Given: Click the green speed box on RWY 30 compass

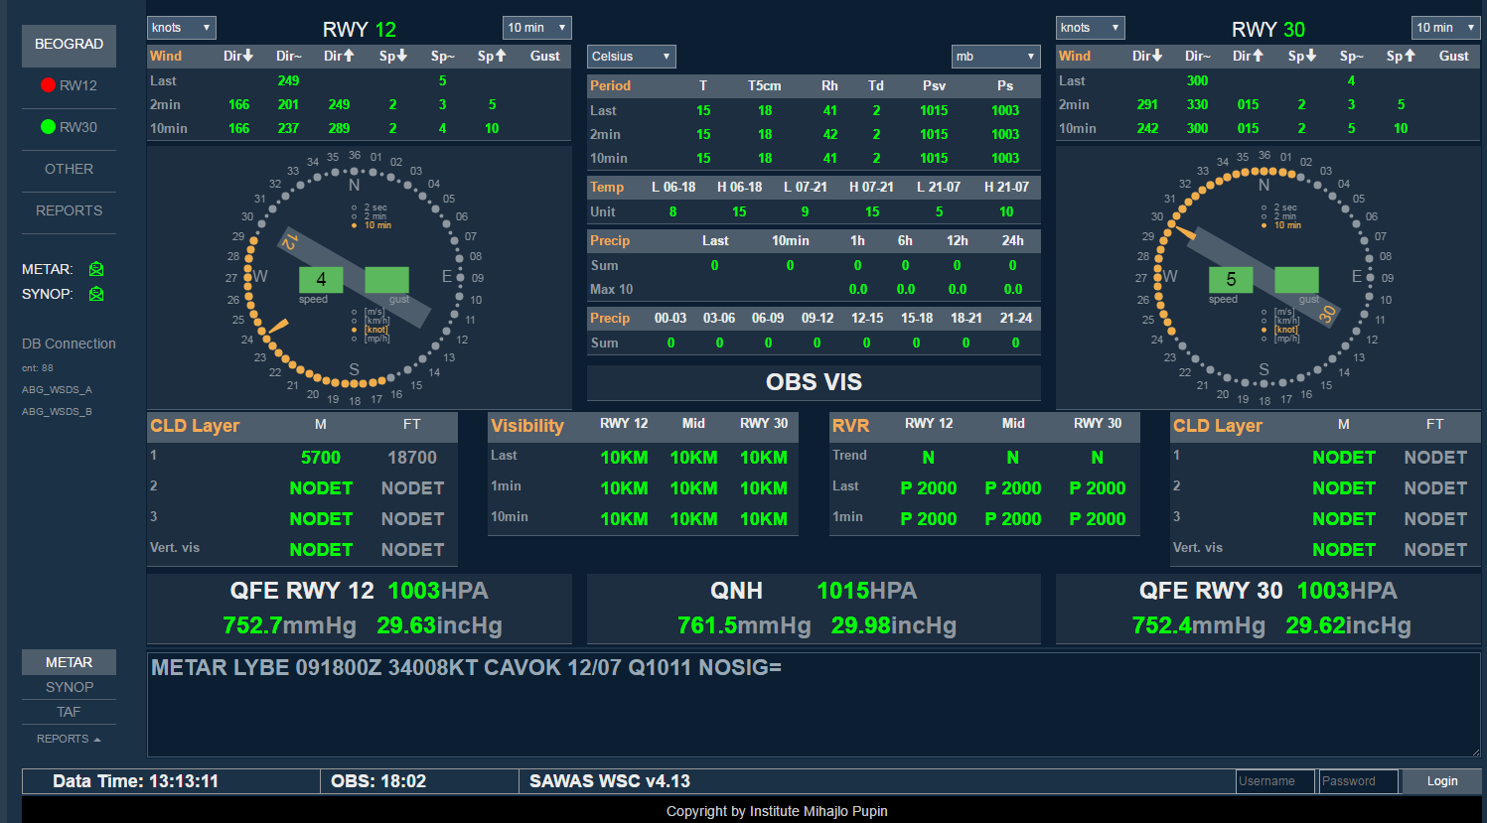Looking at the screenshot, I should coord(1231,280).
